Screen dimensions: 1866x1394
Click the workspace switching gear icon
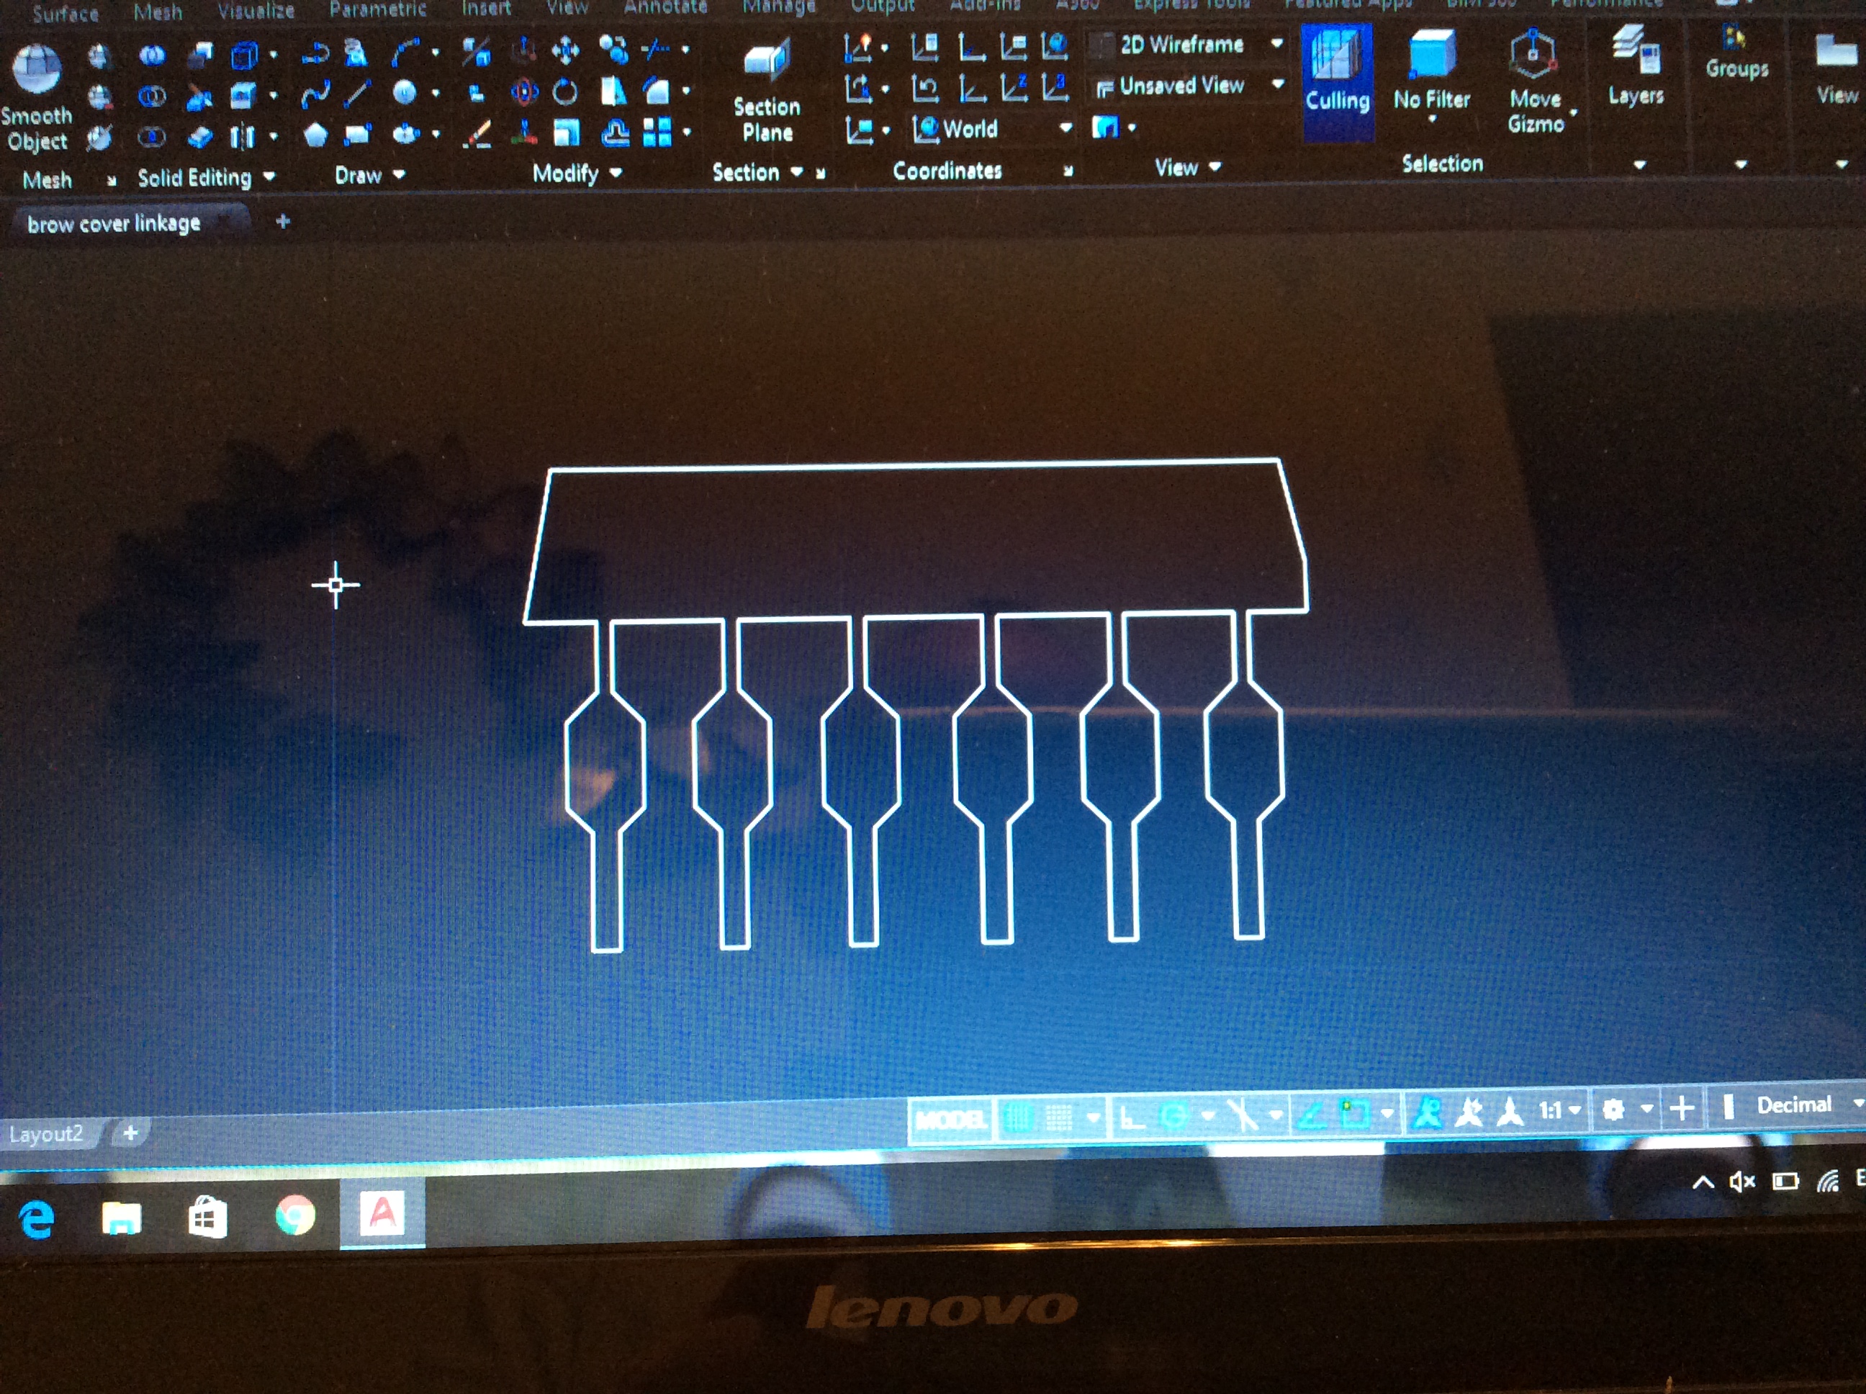[x=1613, y=1109]
